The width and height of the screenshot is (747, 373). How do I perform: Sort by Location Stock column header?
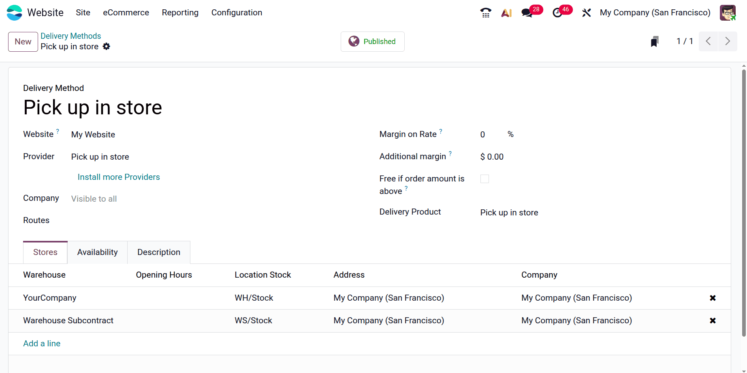[x=263, y=275]
